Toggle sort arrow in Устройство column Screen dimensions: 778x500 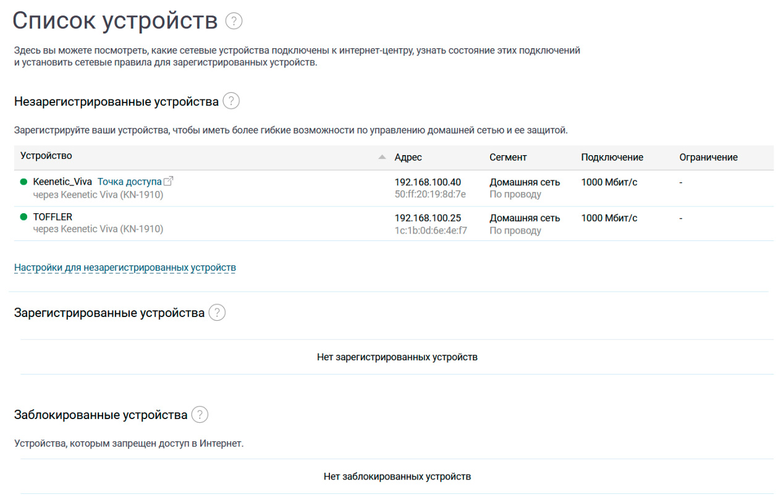(382, 158)
